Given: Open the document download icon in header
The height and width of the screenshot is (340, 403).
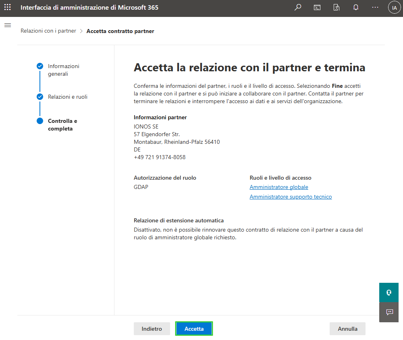Looking at the screenshot, I should pos(337,8).
